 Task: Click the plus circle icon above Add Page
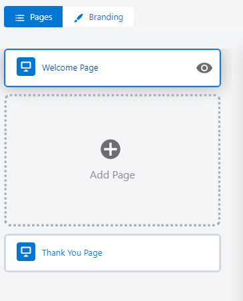point(111,149)
